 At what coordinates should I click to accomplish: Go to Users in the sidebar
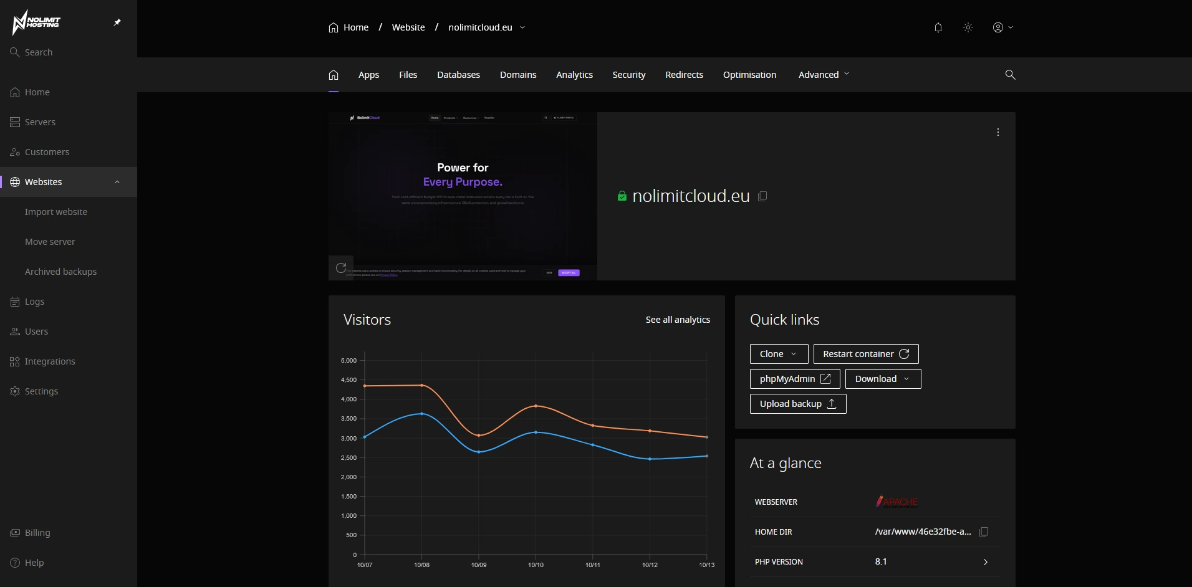pos(69,332)
